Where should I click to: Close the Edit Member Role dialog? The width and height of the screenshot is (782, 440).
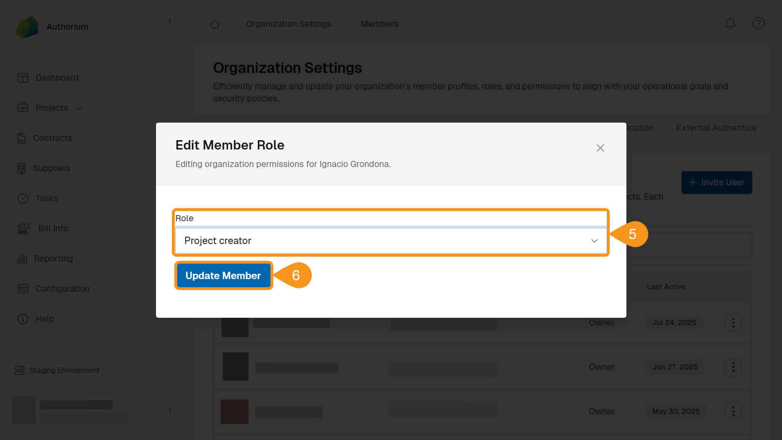[600, 148]
